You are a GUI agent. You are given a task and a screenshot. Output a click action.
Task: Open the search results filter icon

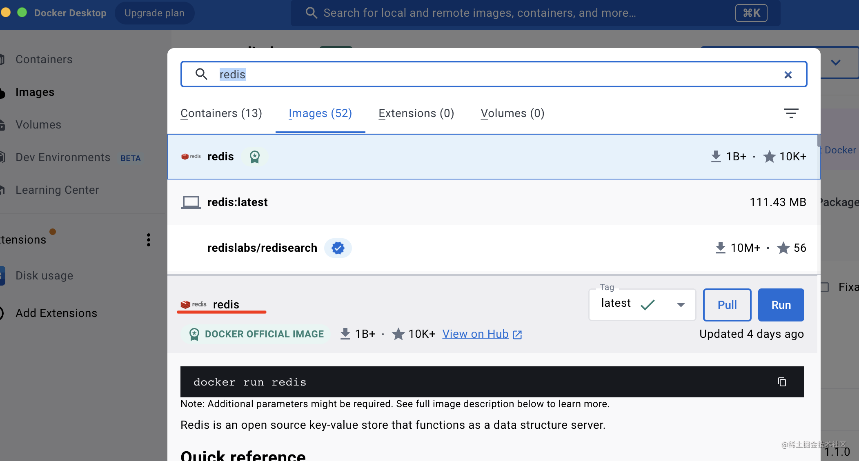791,113
